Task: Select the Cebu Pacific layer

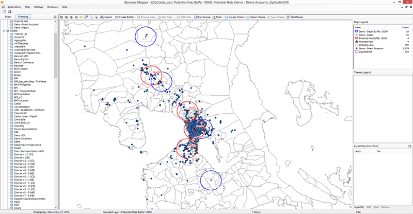Action: coord(21,113)
